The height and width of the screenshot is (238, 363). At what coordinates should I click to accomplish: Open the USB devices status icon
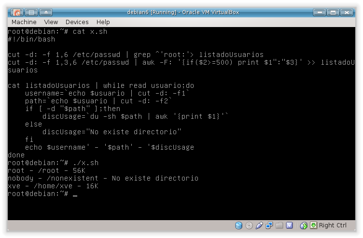point(259,225)
